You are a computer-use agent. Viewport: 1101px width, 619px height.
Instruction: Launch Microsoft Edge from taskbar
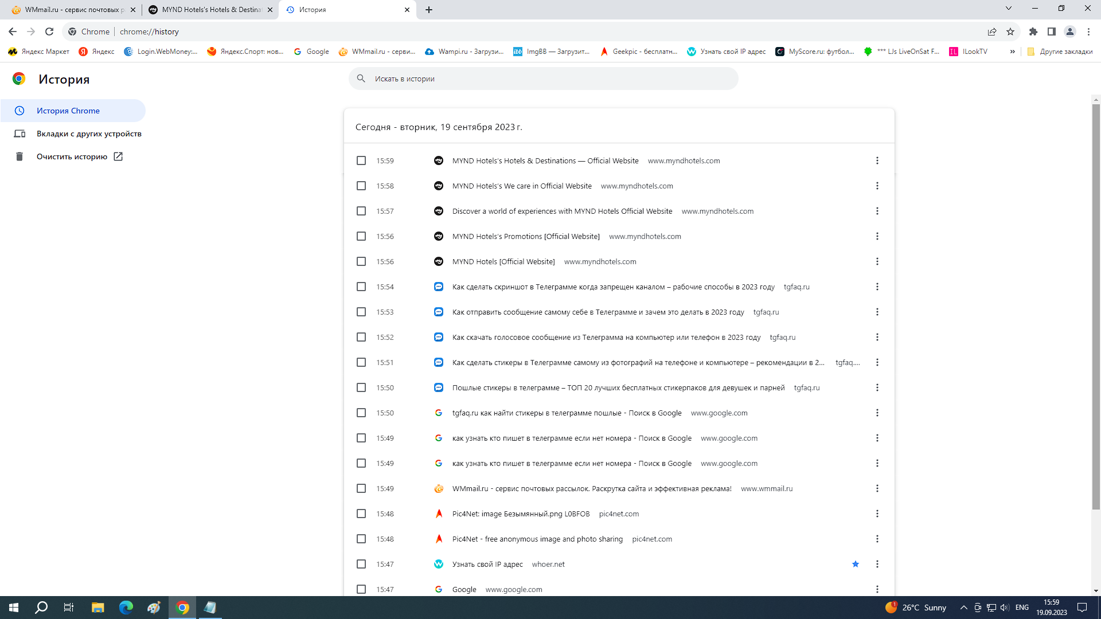coord(126,608)
